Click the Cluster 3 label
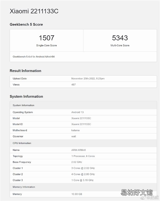The width and height of the screenshot is (160, 201). [x=18, y=180]
